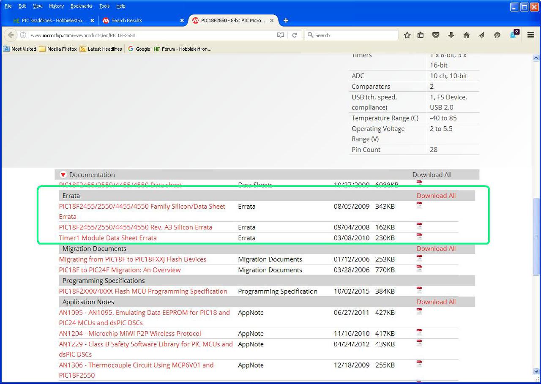Show site information icon in address bar

pyautogui.click(x=23, y=35)
